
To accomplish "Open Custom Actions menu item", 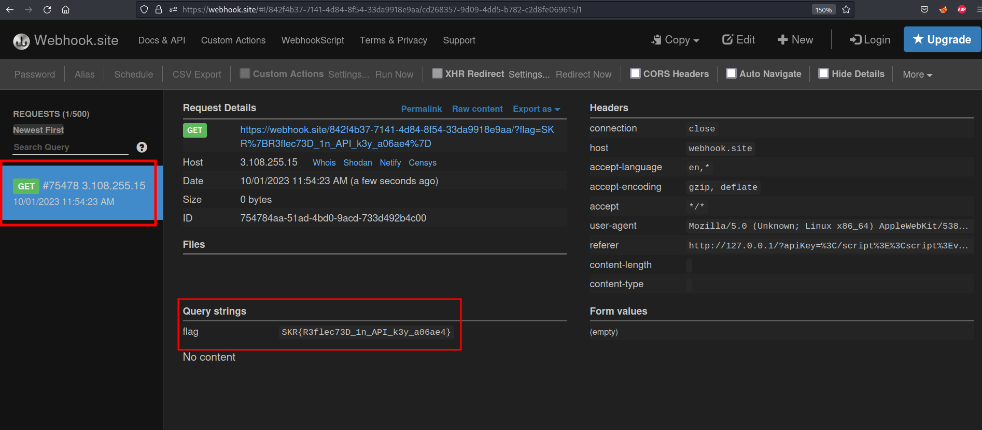I will pos(233,40).
